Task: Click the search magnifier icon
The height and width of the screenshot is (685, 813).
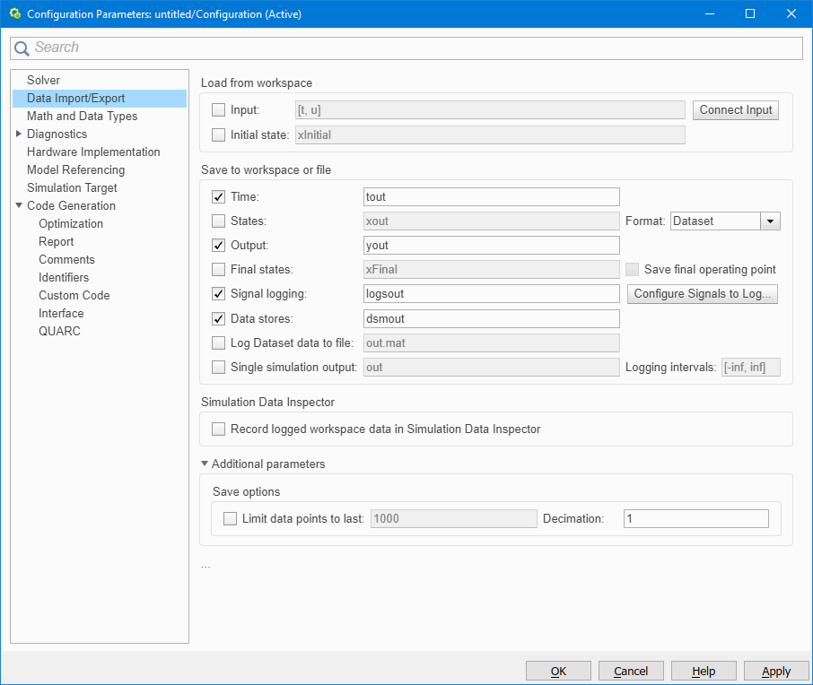Action: [x=22, y=48]
